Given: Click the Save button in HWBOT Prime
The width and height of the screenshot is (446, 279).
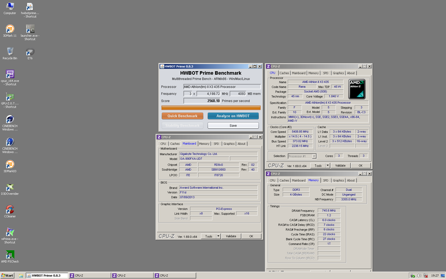Looking at the screenshot, I should pyautogui.click(x=233, y=125).
